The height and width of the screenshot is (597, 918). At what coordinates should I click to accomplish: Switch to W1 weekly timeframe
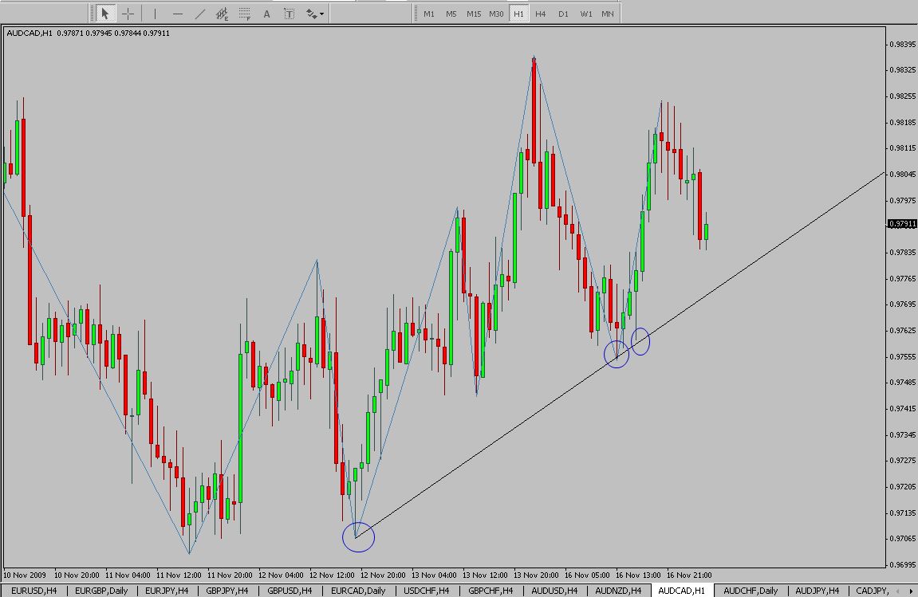[x=586, y=14]
